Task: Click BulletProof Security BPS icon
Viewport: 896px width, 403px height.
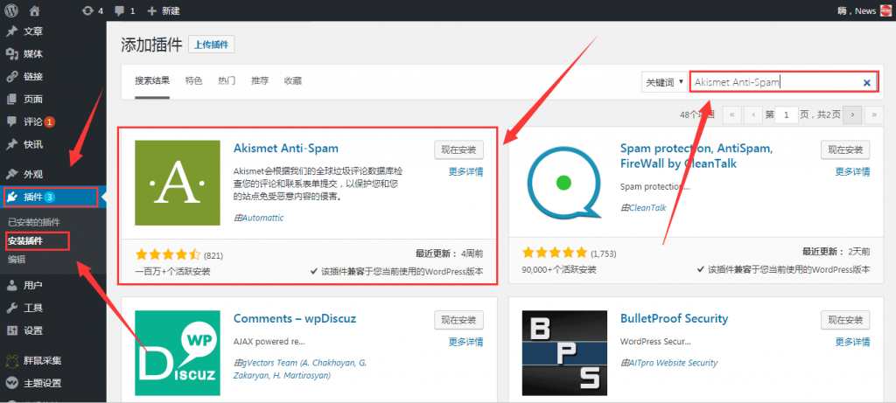Action: 564,353
